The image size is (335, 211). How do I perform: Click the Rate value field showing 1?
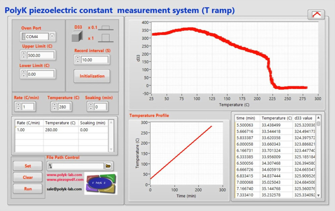[x=28, y=107]
